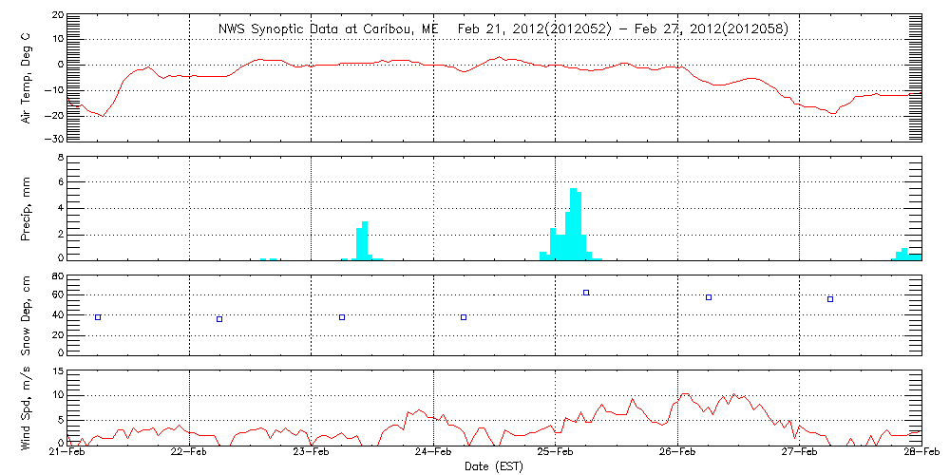
Task: Select the snow depth square on 23-Feb
Action: pos(342,317)
